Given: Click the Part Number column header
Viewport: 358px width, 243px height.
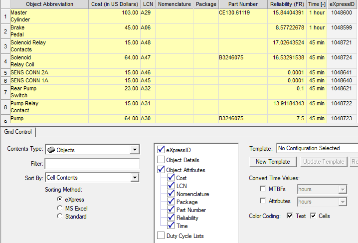Looking at the screenshot, I should pyautogui.click(x=243, y=4).
